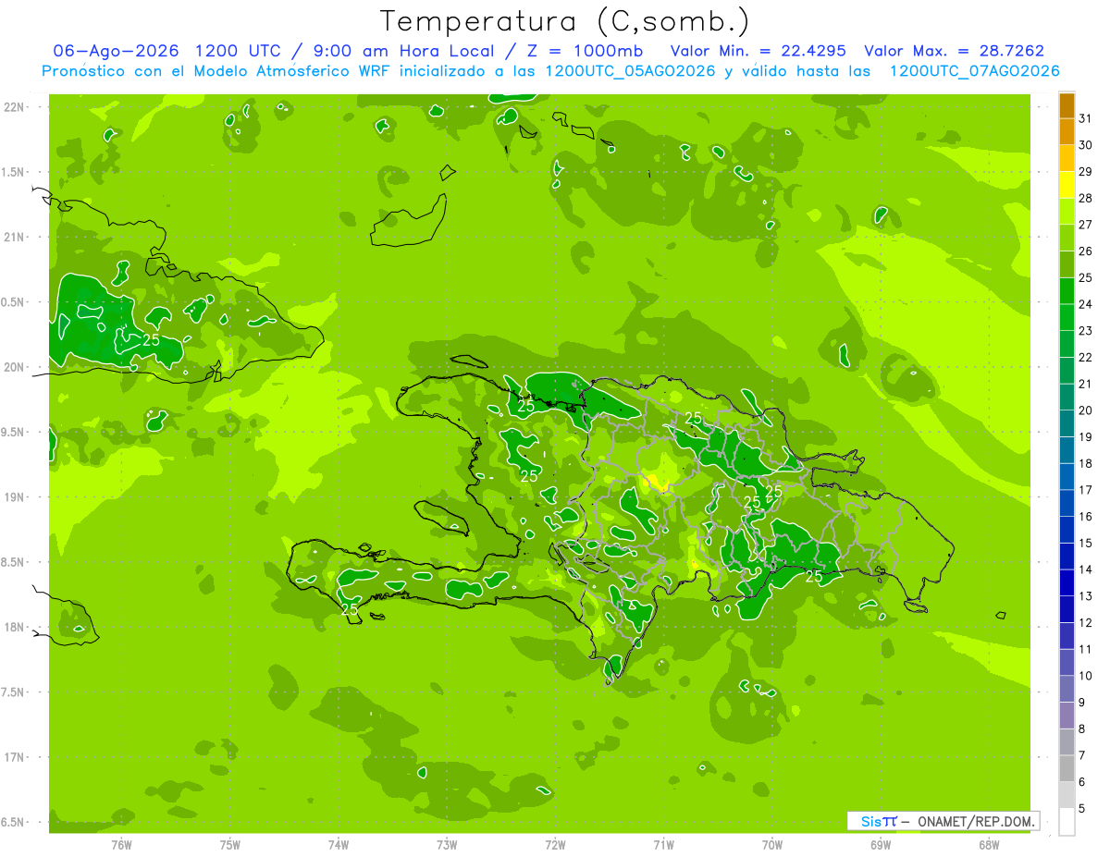Image resolution: width=1110 pixels, height=857 pixels.
Task: Click the 19N latitude axis label
Action: pyautogui.click(x=16, y=496)
